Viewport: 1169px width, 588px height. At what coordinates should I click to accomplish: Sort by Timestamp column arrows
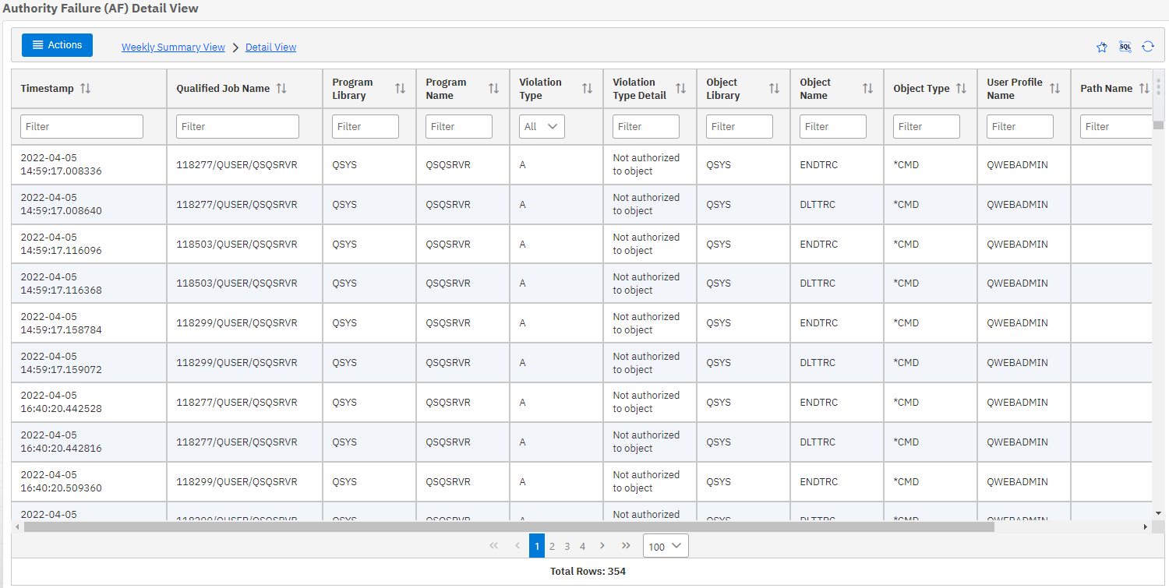(86, 89)
